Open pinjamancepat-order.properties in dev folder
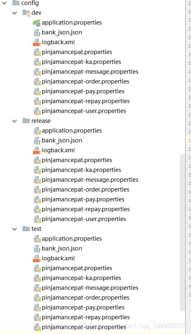 coord(85,81)
